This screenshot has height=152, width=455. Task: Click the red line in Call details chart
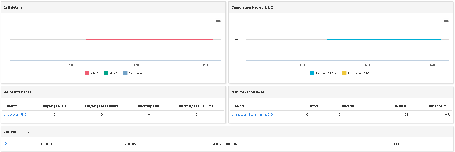pos(124,39)
